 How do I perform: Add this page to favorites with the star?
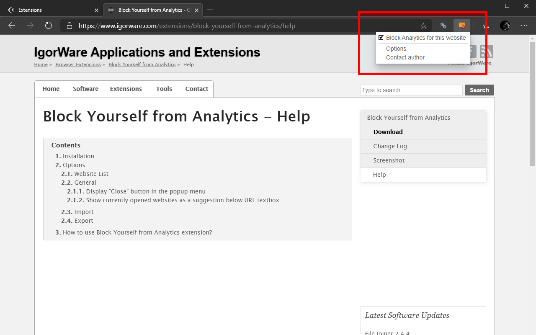(423, 26)
